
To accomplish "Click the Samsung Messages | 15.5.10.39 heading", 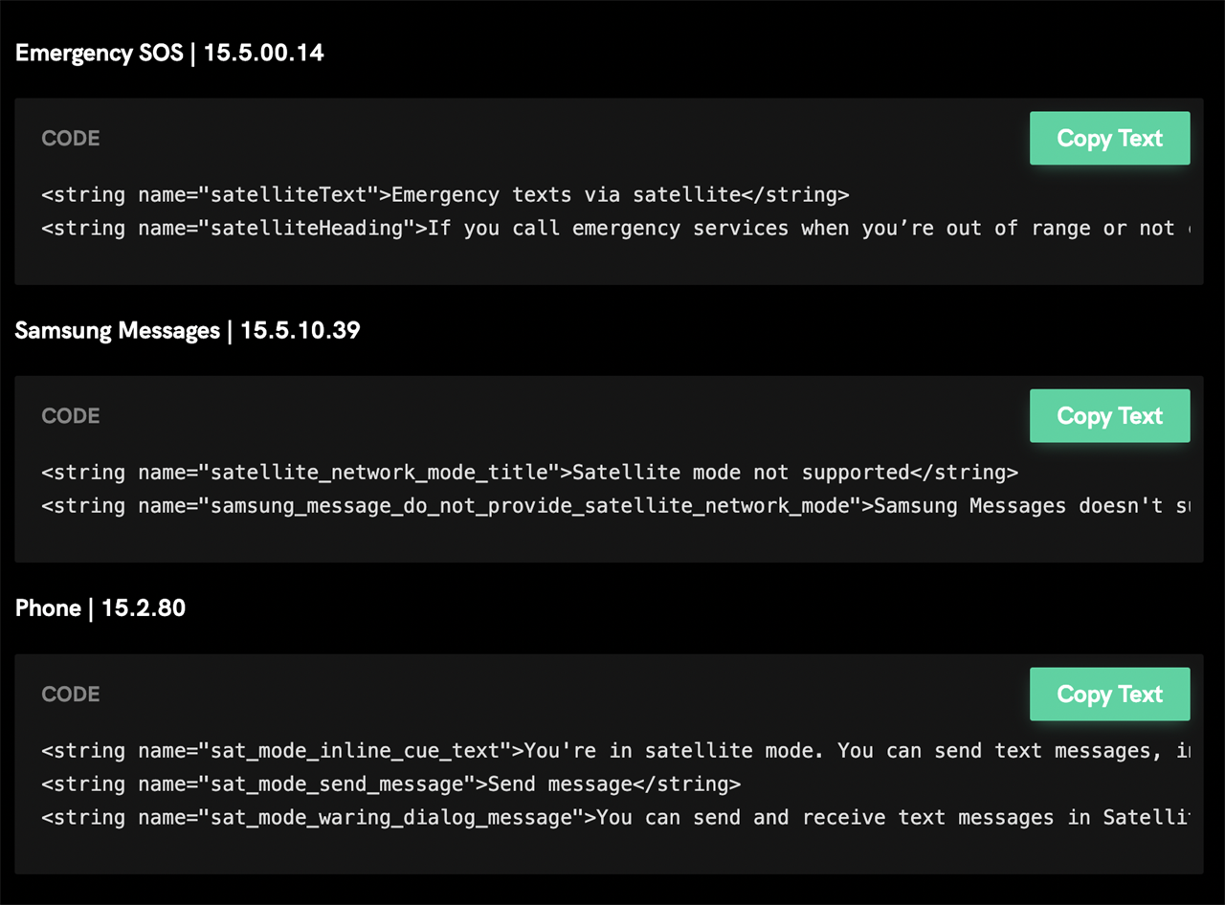I will (188, 331).
